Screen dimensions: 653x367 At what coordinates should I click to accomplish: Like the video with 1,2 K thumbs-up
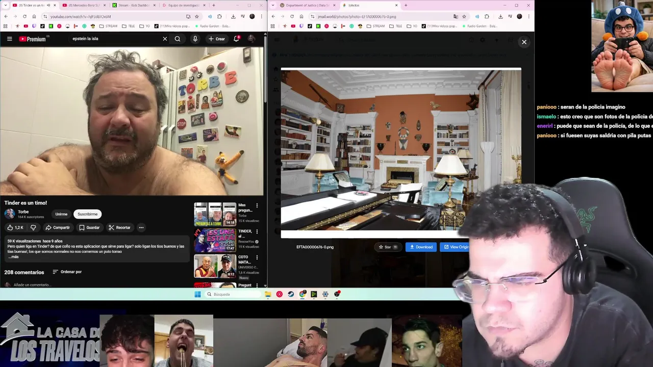pos(15,227)
